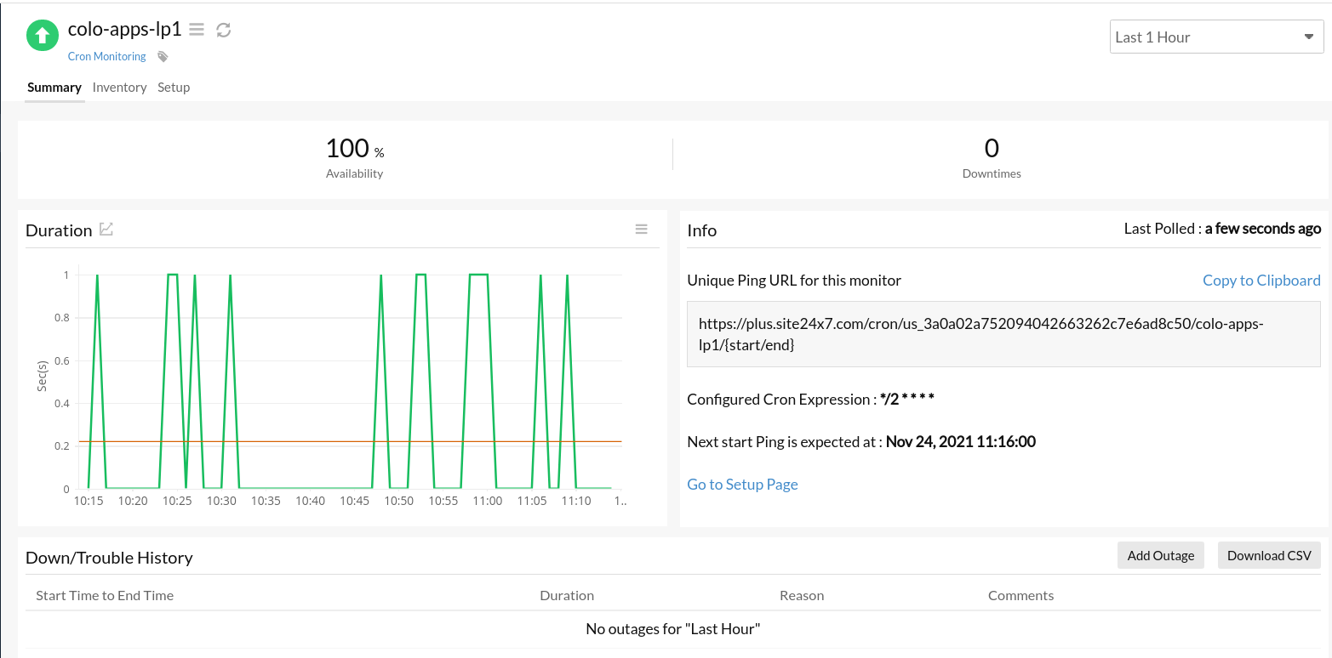Click the Duration column header

pos(567,595)
